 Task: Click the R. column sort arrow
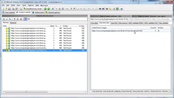pyautogui.click(x=60, y=26)
